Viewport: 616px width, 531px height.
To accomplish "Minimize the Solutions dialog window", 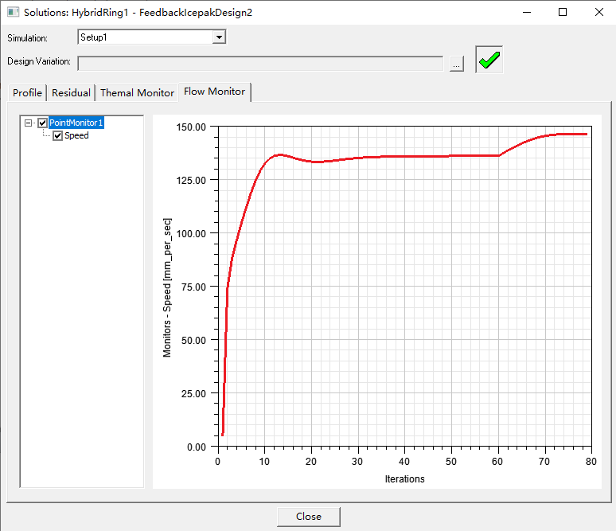I will (526, 12).
